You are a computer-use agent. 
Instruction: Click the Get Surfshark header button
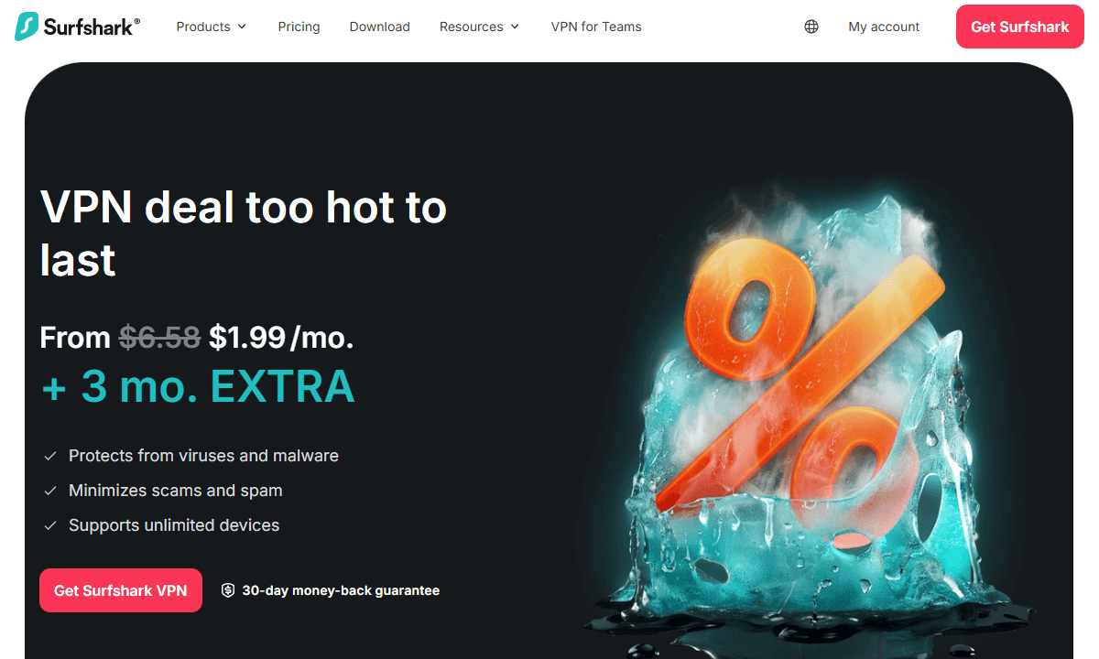pos(1019,27)
